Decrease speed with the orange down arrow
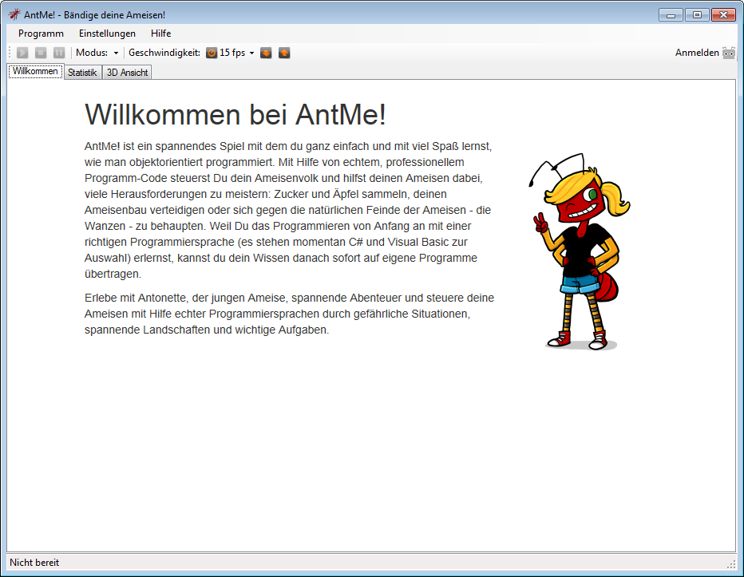 click(266, 53)
